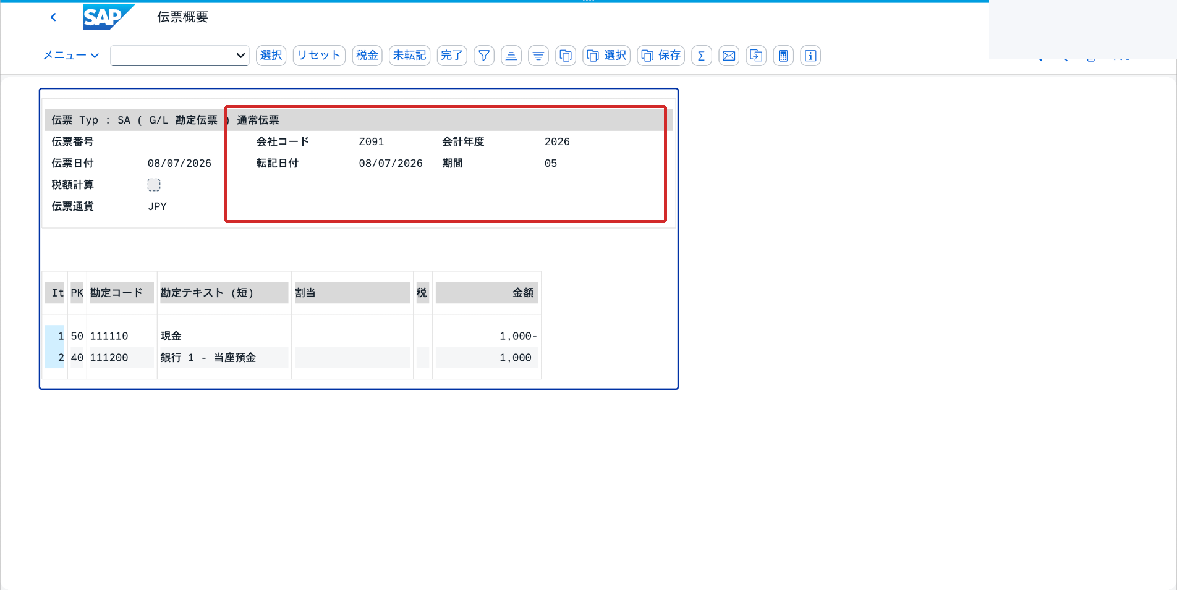Sort descending with the inverted lines icon
This screenshot has width=1177, height=590.
pyautogui.click(x=538, y=56)
